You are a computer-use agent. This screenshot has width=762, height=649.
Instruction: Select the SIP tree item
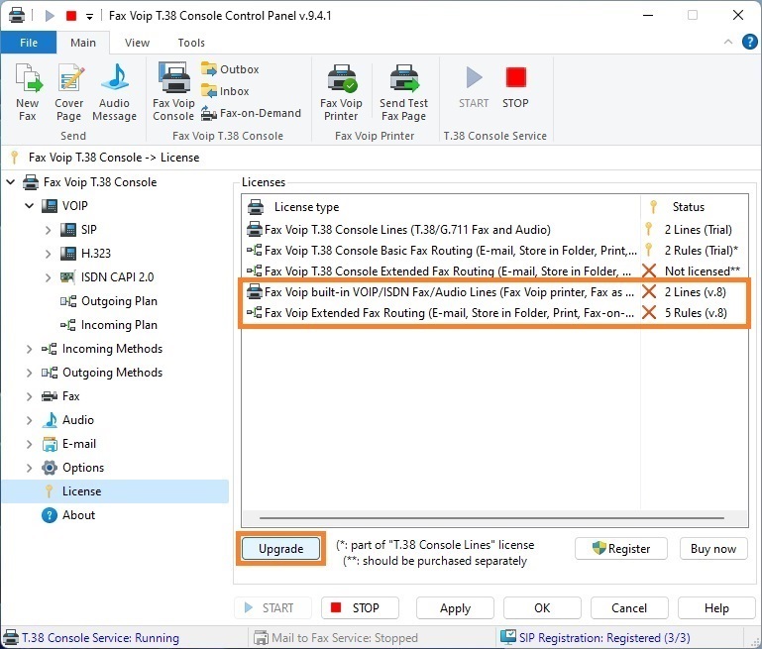[78, 230]
